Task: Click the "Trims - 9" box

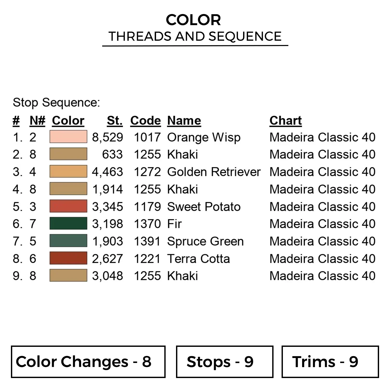Action: [330, 362]
